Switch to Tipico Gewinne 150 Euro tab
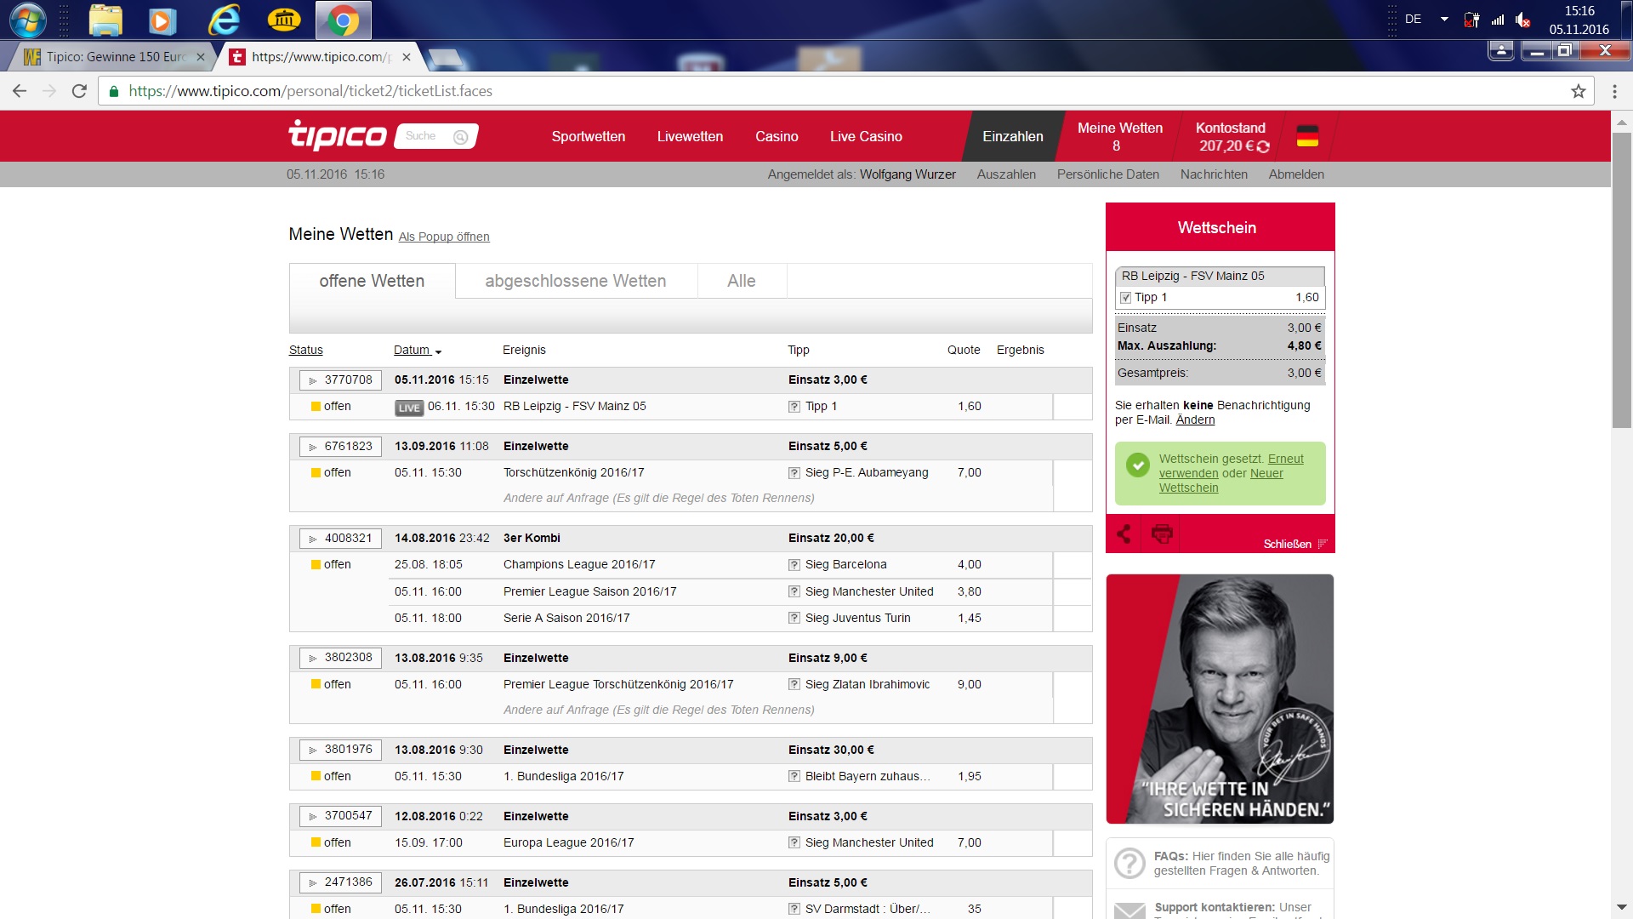The width and height of the screenshot is (1633, 919). pyautogui.click(x=115, y=57)
